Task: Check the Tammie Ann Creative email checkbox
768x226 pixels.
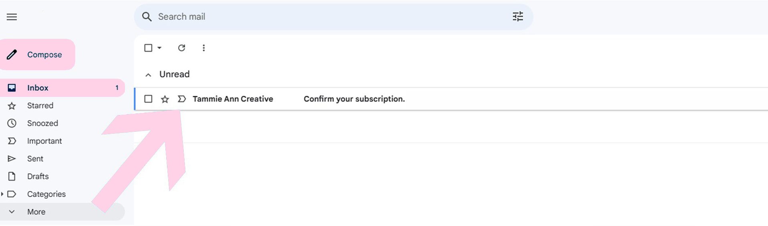Action: pos(148,99)
